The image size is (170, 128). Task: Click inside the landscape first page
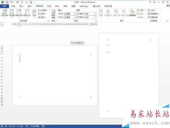(55, 76)
